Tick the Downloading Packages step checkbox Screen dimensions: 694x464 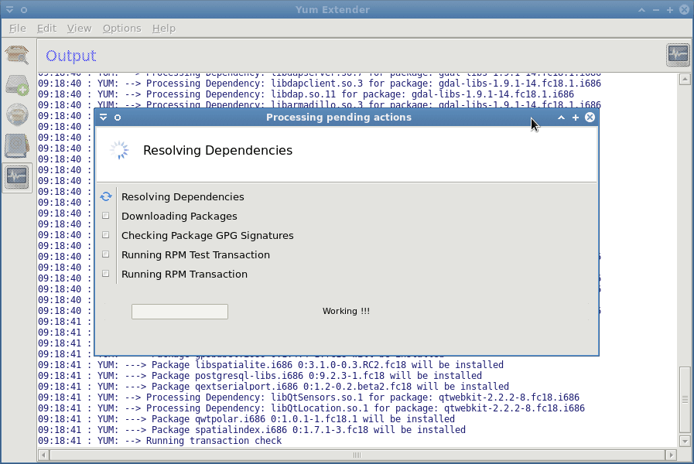(x=105, y=216)
